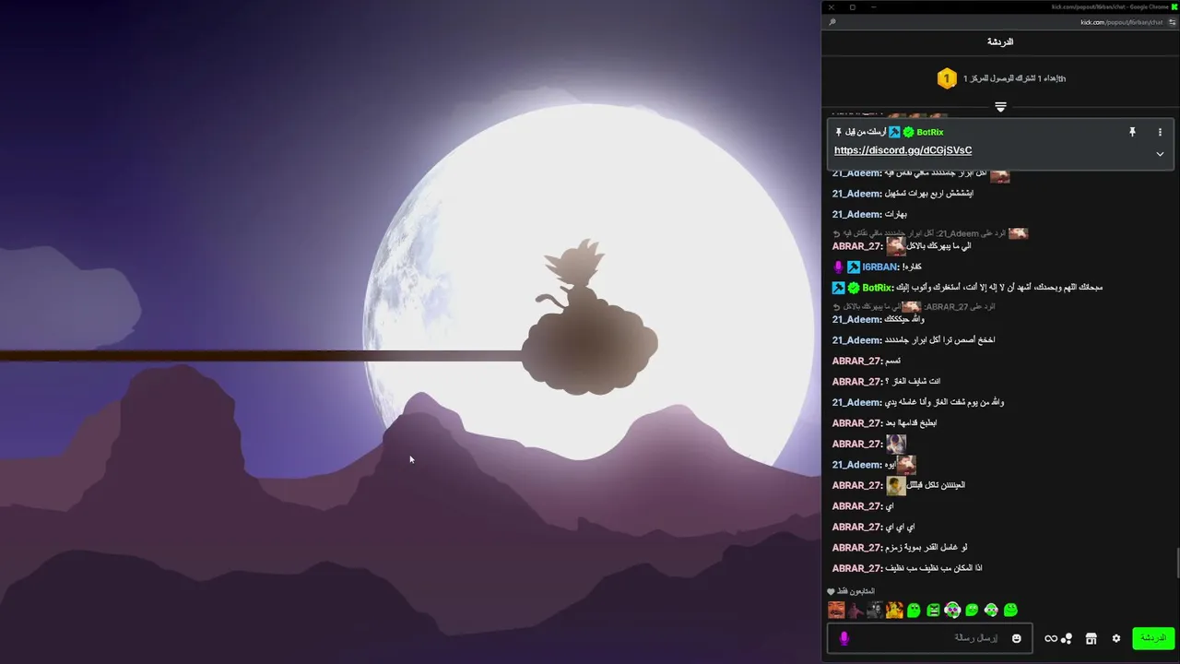The image size is (1180, 664).
Task: Expand the pinned message with chevron
Action: pos(1160,154)
